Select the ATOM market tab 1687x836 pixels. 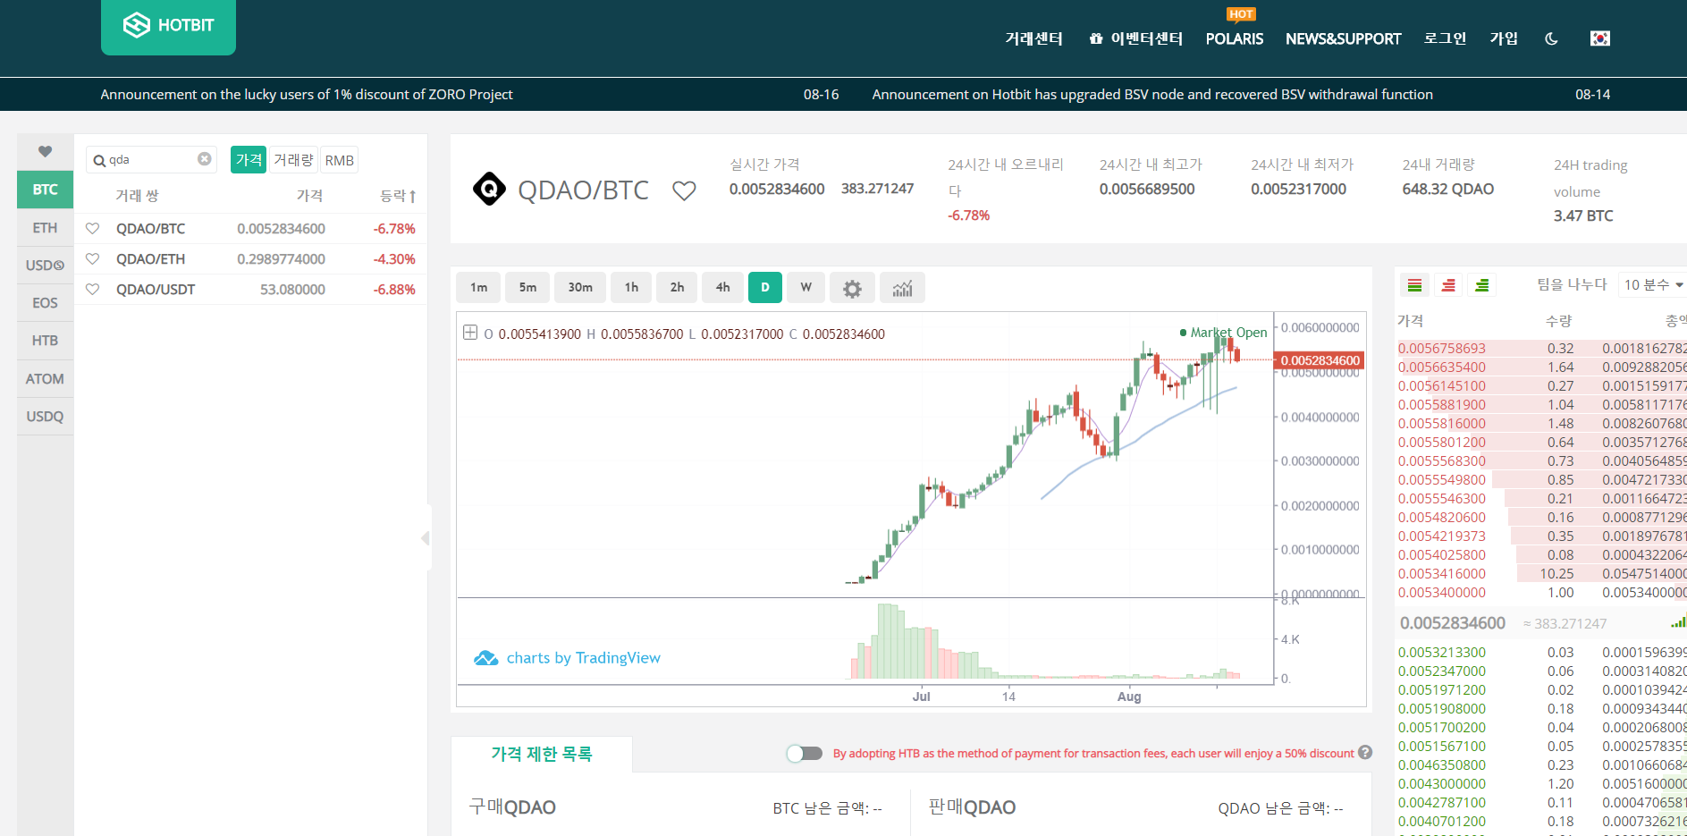tap(45, 379)
